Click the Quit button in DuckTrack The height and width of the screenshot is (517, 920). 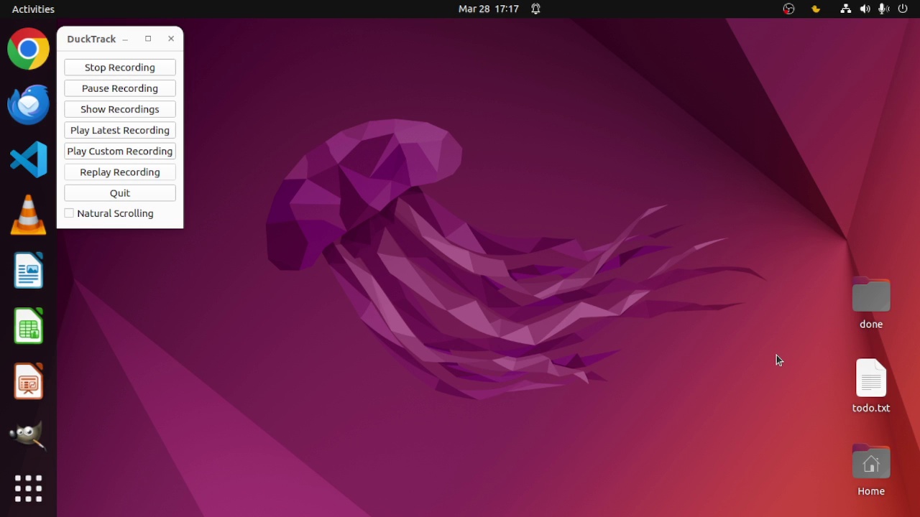click(x=120, y=192)
